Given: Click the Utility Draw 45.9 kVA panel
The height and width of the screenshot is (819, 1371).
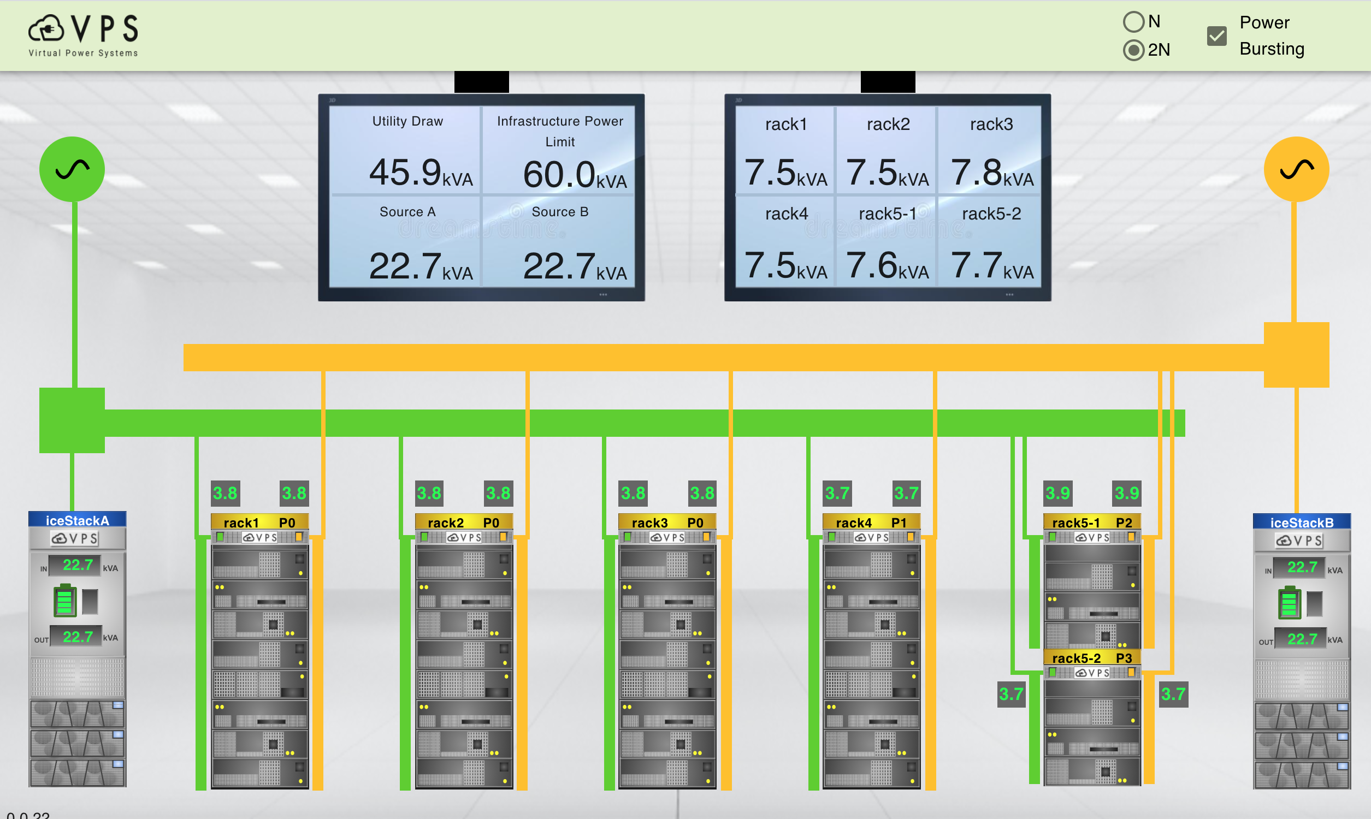Looking at the screenshot, I should [407, 150].
